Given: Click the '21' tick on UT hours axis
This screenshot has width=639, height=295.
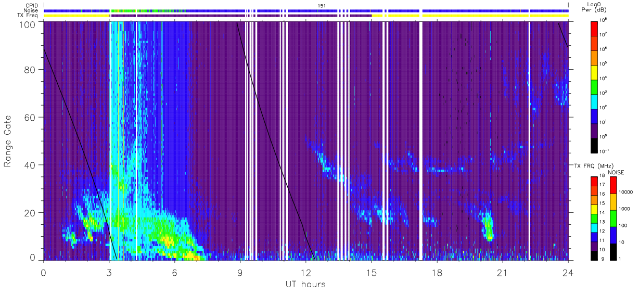Looking at the screenshot, I should coord(503,273).
